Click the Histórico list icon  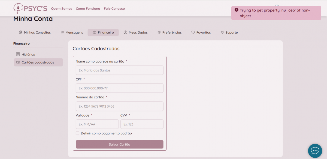point(18,54)
